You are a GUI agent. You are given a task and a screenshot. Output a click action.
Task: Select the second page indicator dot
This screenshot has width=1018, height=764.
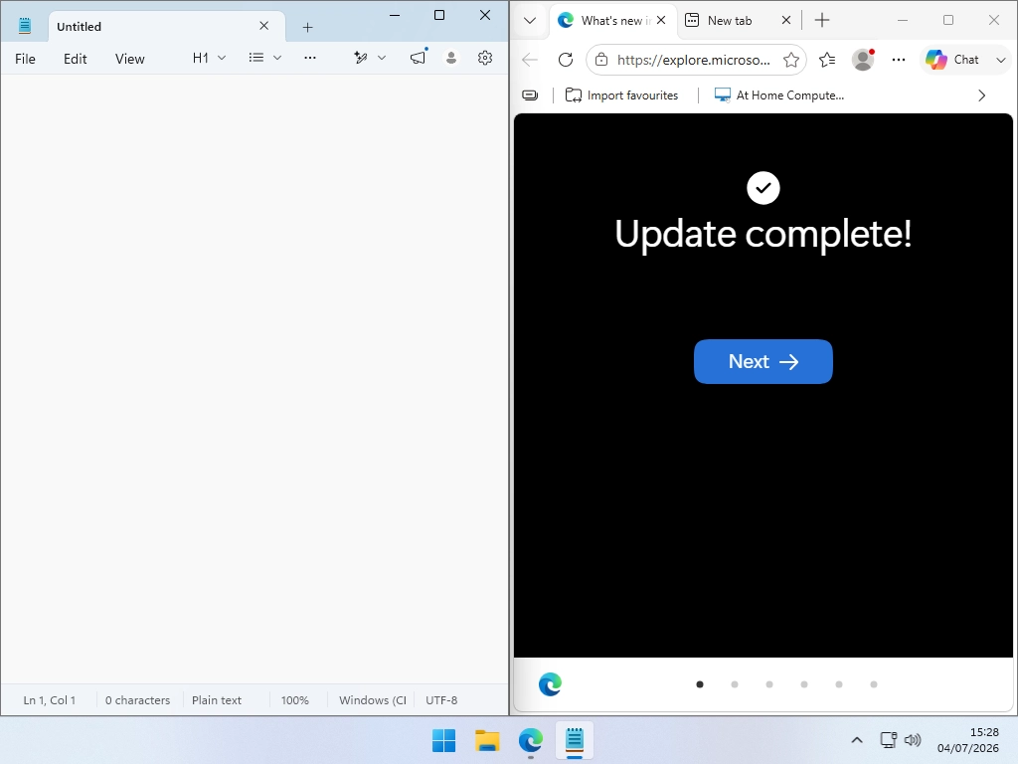tap(735, 684)
